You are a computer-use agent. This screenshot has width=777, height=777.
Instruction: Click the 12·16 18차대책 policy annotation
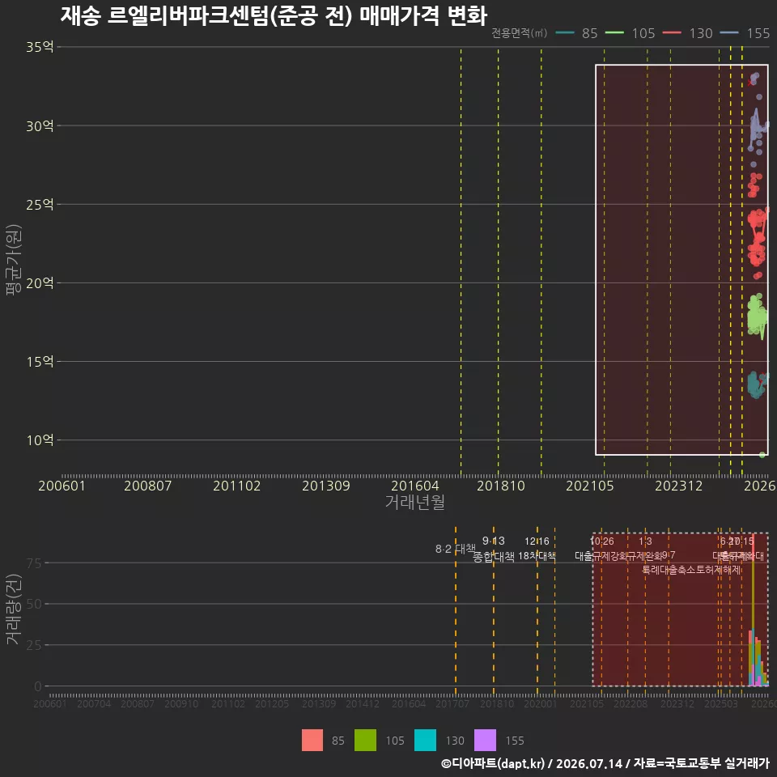(x=537, y=549)
